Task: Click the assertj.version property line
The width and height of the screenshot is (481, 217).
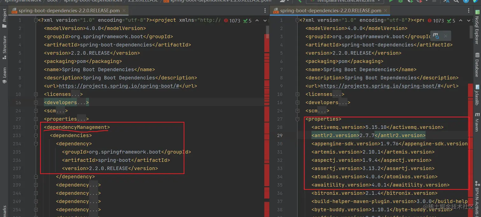Action: [x=373, y=168]
